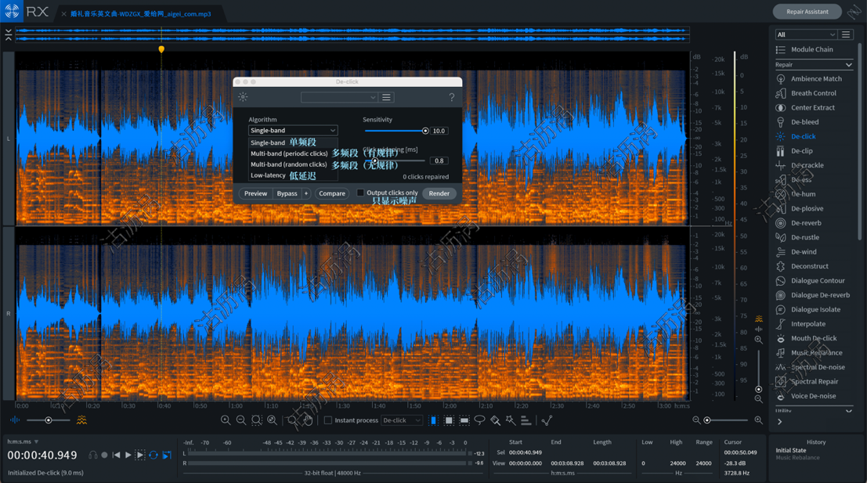Enable the Instant process checkbox
Image resolution: width=867 pixels, height=483 pixels.
click(x=328, y=420)
